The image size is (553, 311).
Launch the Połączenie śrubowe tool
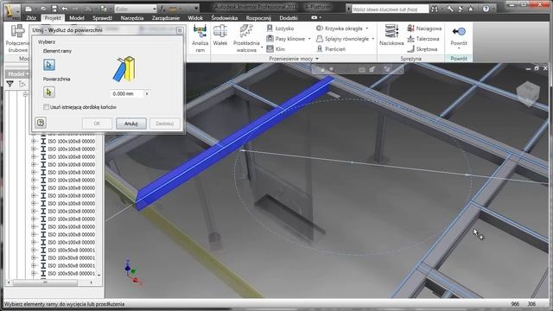[x=17, y=39]
